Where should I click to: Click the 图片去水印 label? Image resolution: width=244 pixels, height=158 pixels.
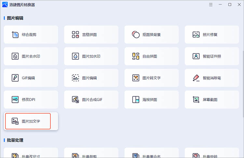pyautogui.click(x=31, y=56)
